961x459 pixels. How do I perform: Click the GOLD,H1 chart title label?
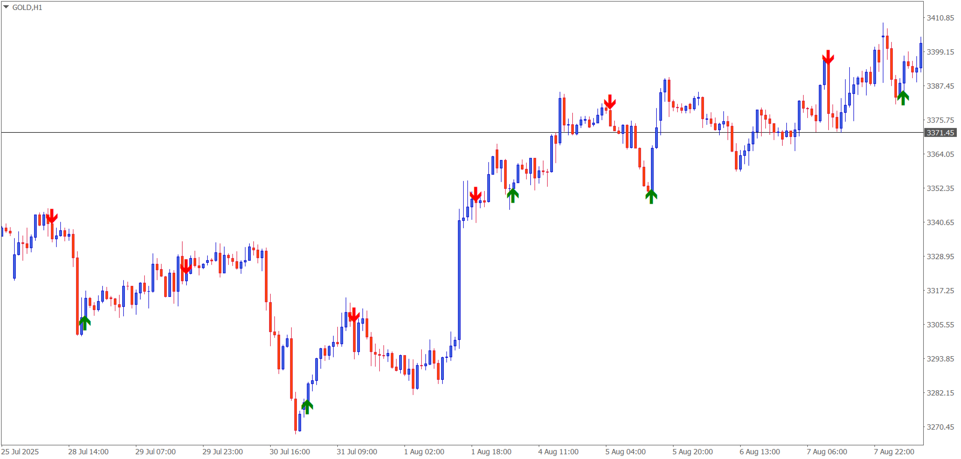click(x=27, y=7)
